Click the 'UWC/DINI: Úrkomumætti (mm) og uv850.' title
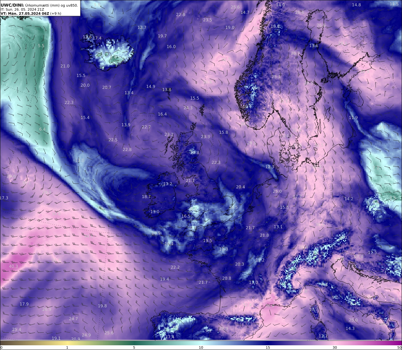This screenshot has height=350, width=402. pyautogui.click(x=39, y=5)
